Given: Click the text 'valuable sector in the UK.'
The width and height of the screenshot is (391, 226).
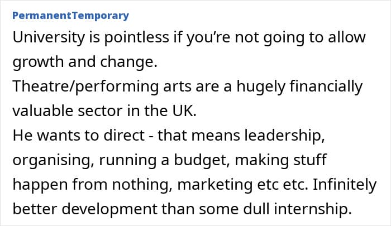Looking at the screenshot, I should pyautogui.click(x=104, y=110).
